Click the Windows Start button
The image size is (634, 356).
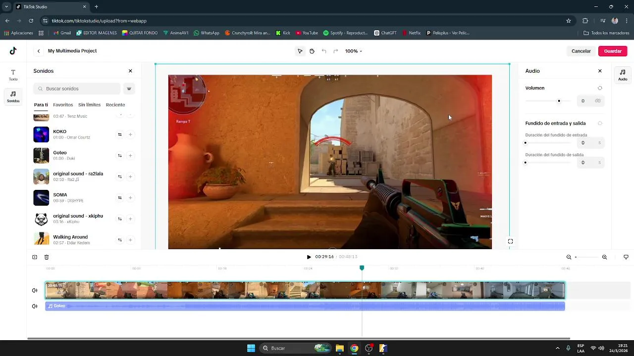[x=251, y=348]
